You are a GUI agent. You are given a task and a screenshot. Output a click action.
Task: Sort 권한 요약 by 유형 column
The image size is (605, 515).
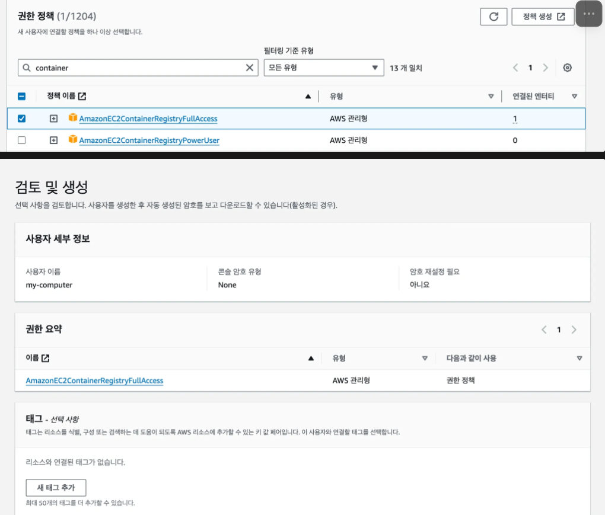coord(425,359)
